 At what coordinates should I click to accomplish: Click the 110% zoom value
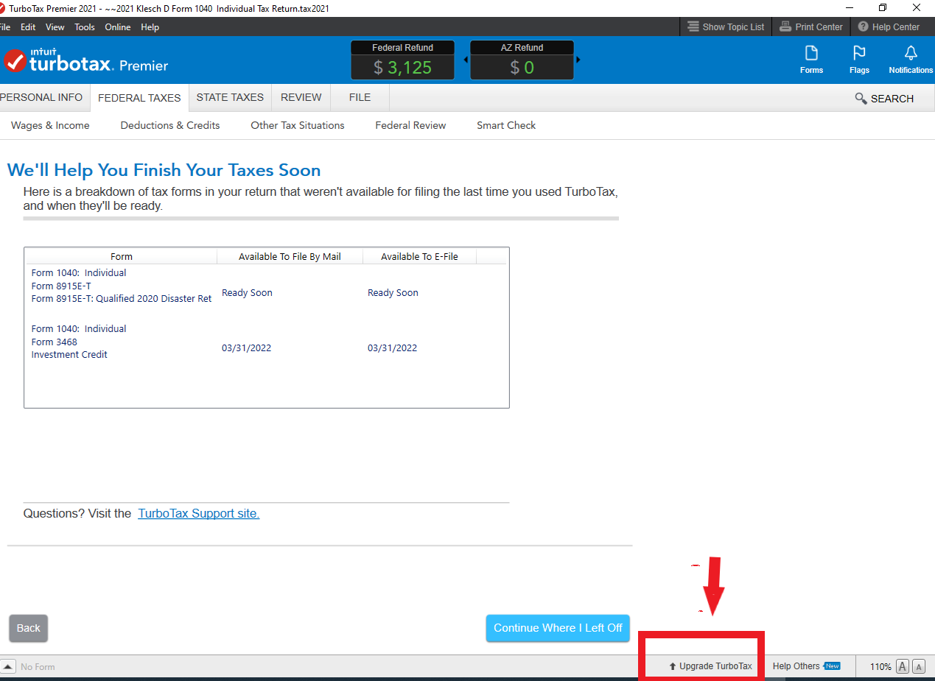pyautogui.click(x=880, y=667)
